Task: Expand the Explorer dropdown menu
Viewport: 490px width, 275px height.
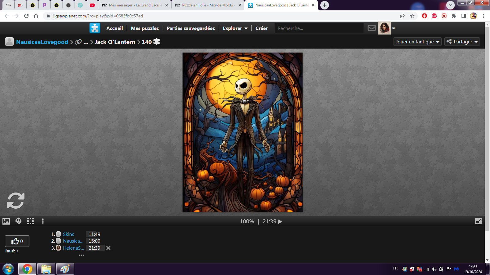Action: [x=235, y=28]
